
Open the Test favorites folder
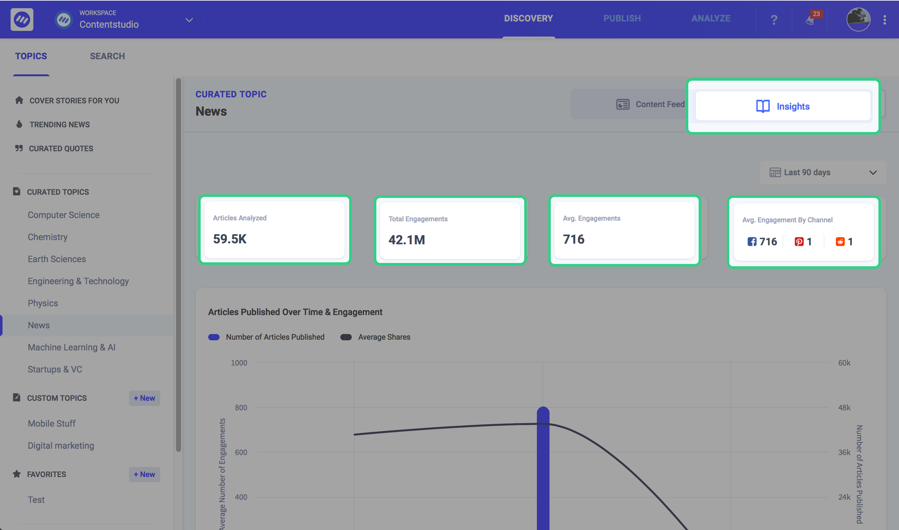tap(36, 500)
